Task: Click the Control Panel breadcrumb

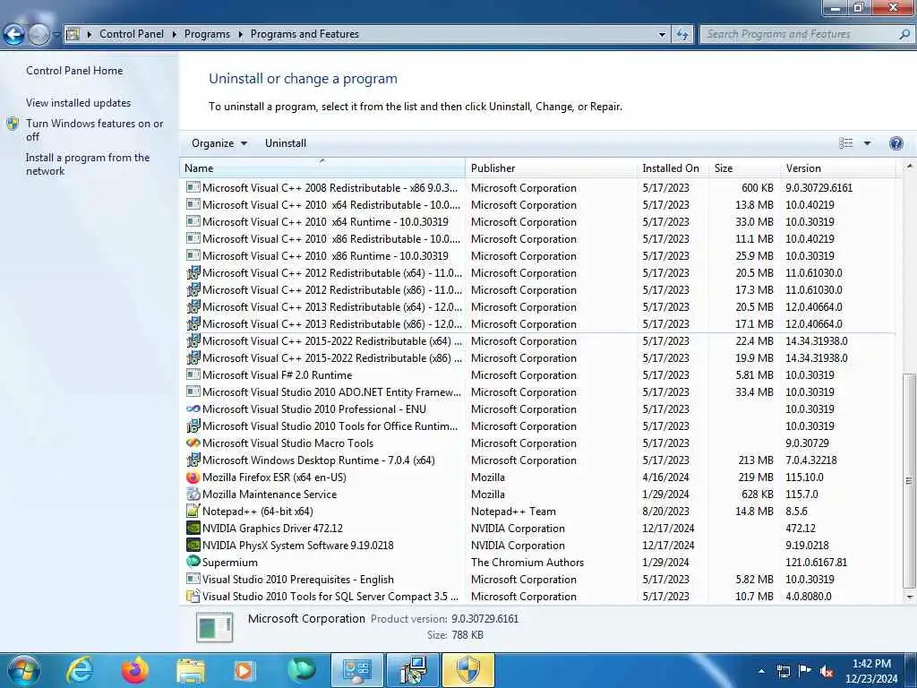Action: (132, 34)
